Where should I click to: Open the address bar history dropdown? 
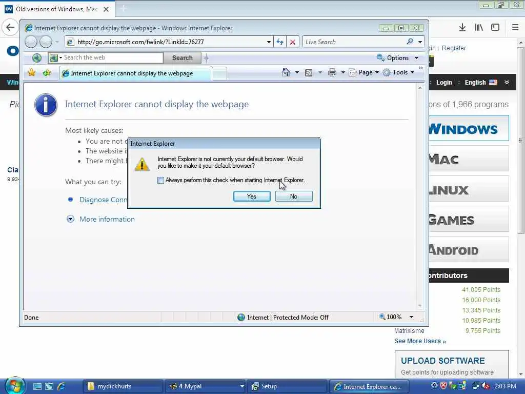tap(269, 42)
